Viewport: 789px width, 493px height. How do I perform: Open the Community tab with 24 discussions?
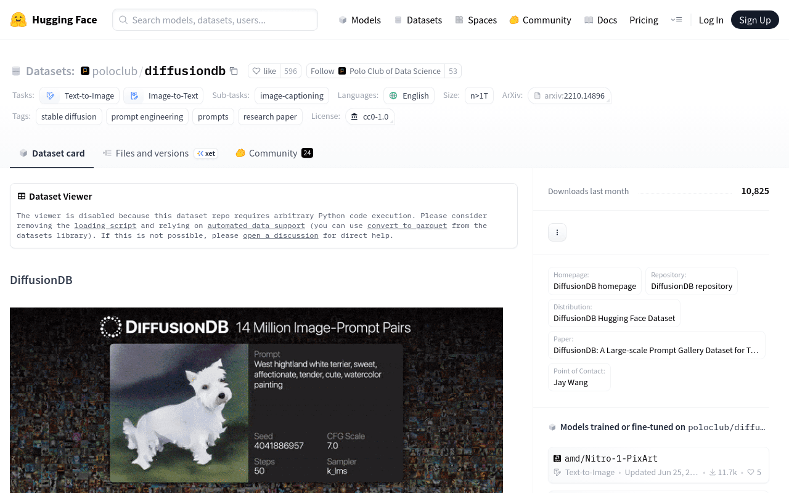pyautogui.click(x=274, y=153)
